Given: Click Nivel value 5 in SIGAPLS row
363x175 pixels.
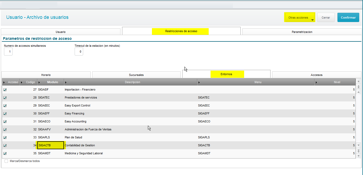Looking at the screenshot, I should (354, 137).
